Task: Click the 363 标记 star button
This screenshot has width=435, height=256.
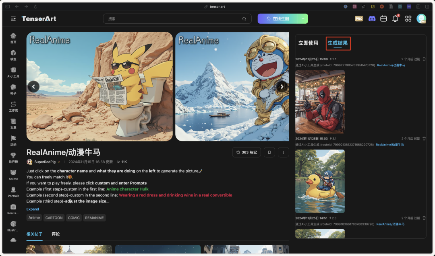Action: [246, 152]
